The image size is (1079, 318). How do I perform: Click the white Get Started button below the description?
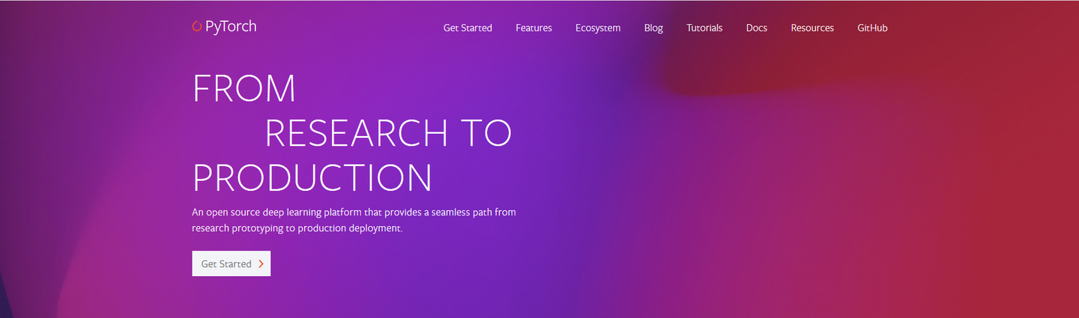(231, 263)
